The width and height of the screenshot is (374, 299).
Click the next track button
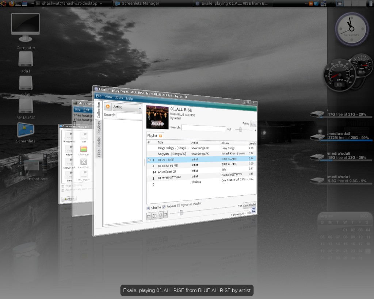(165, 215)
